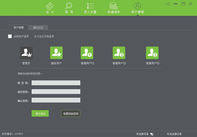Image resolution: width=197 pixels, height=137 pixels.
Task: Open the 查询 search section
Action: (x=69, y=8)
